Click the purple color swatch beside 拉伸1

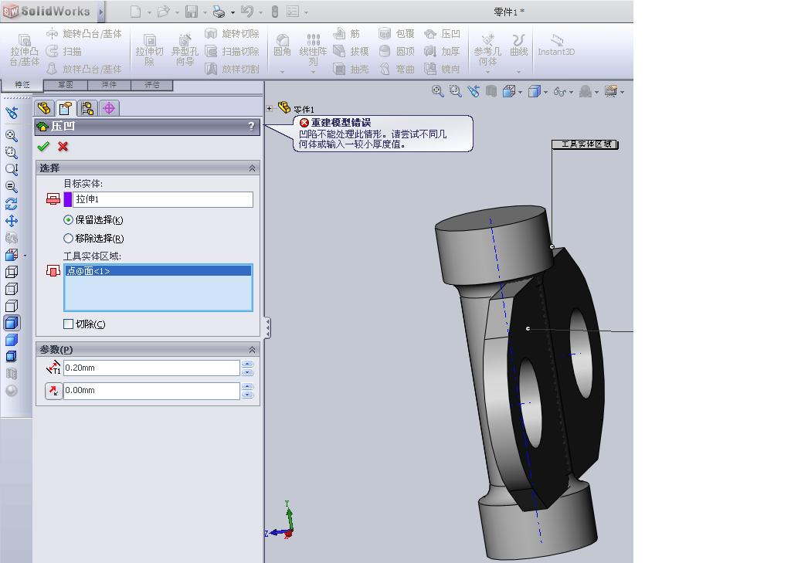coord(68,199)
